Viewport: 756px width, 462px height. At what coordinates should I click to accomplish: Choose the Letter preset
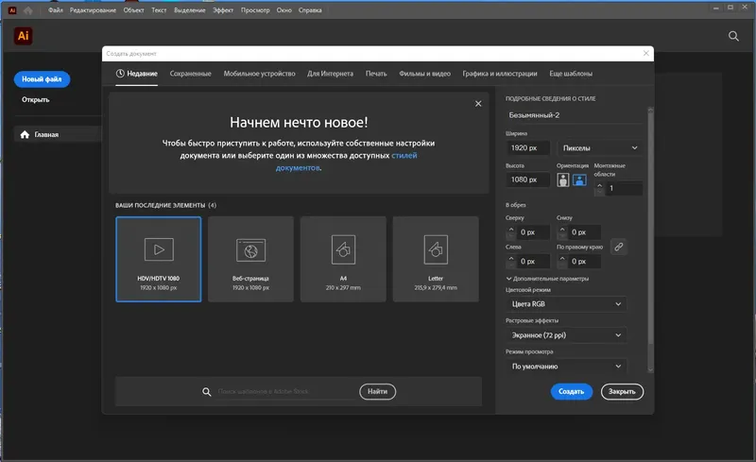(436, 259)
